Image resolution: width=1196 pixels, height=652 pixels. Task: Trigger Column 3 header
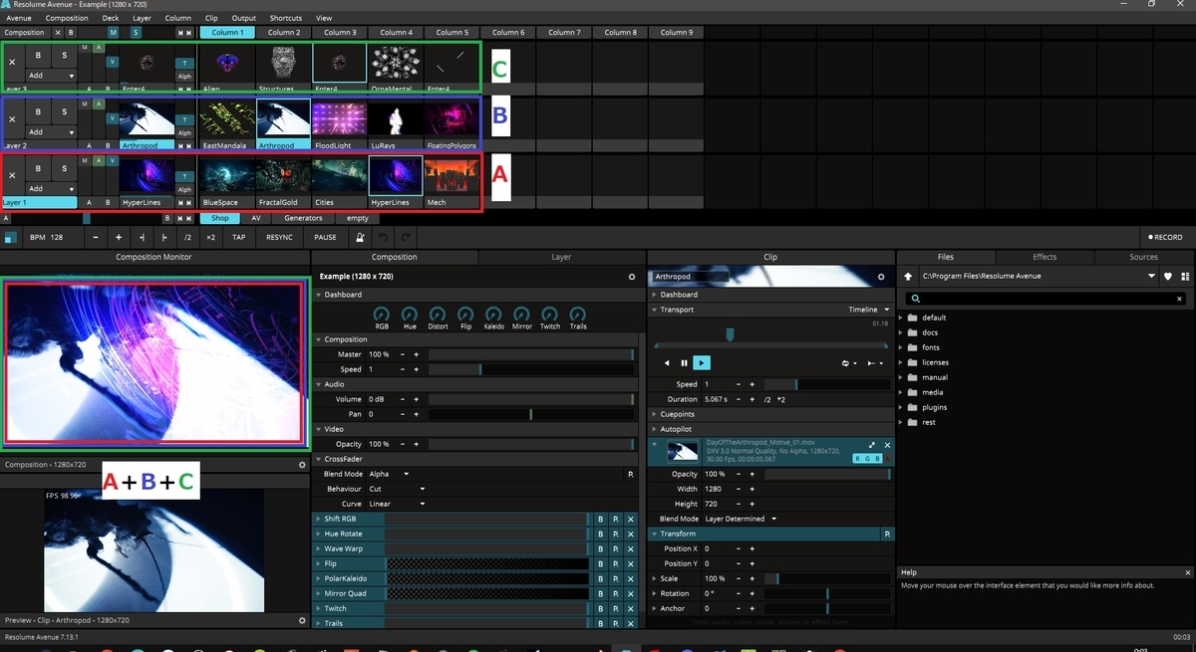point(339,33)
